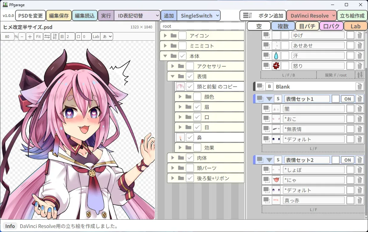Click trash icon for 汗 row
Image resolution: width=368 pixels, height=232 pixels.
(359, 56)
